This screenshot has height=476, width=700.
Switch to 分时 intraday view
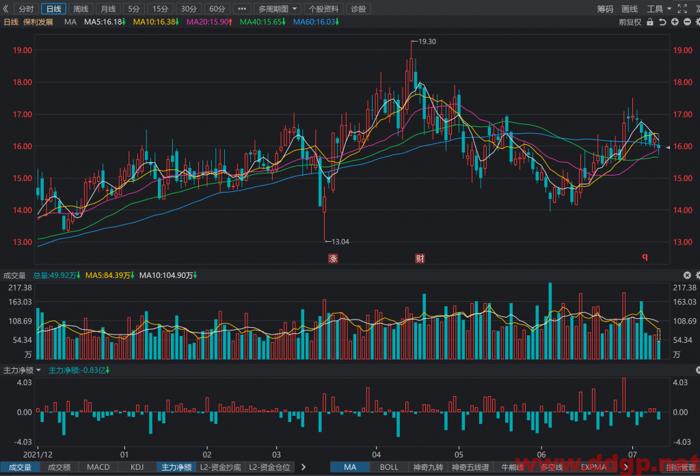point(27,8)
